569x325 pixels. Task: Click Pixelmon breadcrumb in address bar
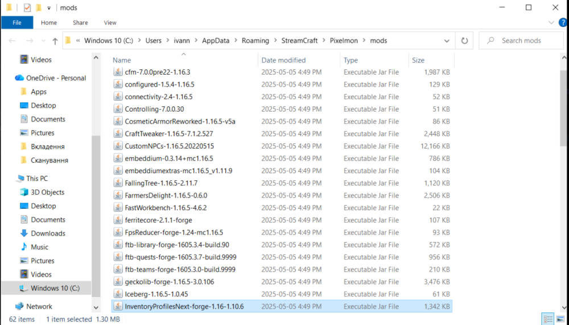click(344, 40)
